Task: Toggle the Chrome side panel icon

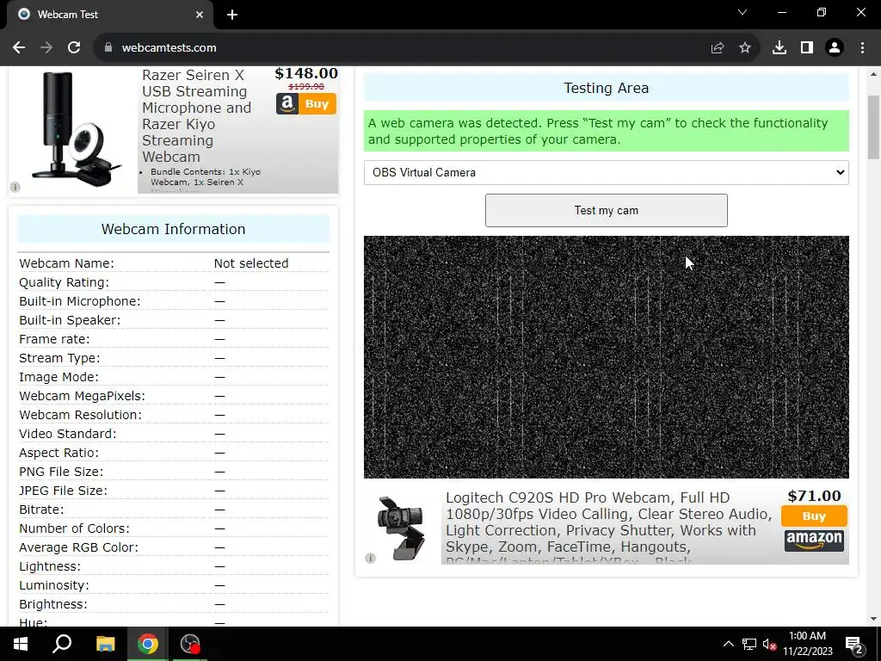Action: pos(807,48)
